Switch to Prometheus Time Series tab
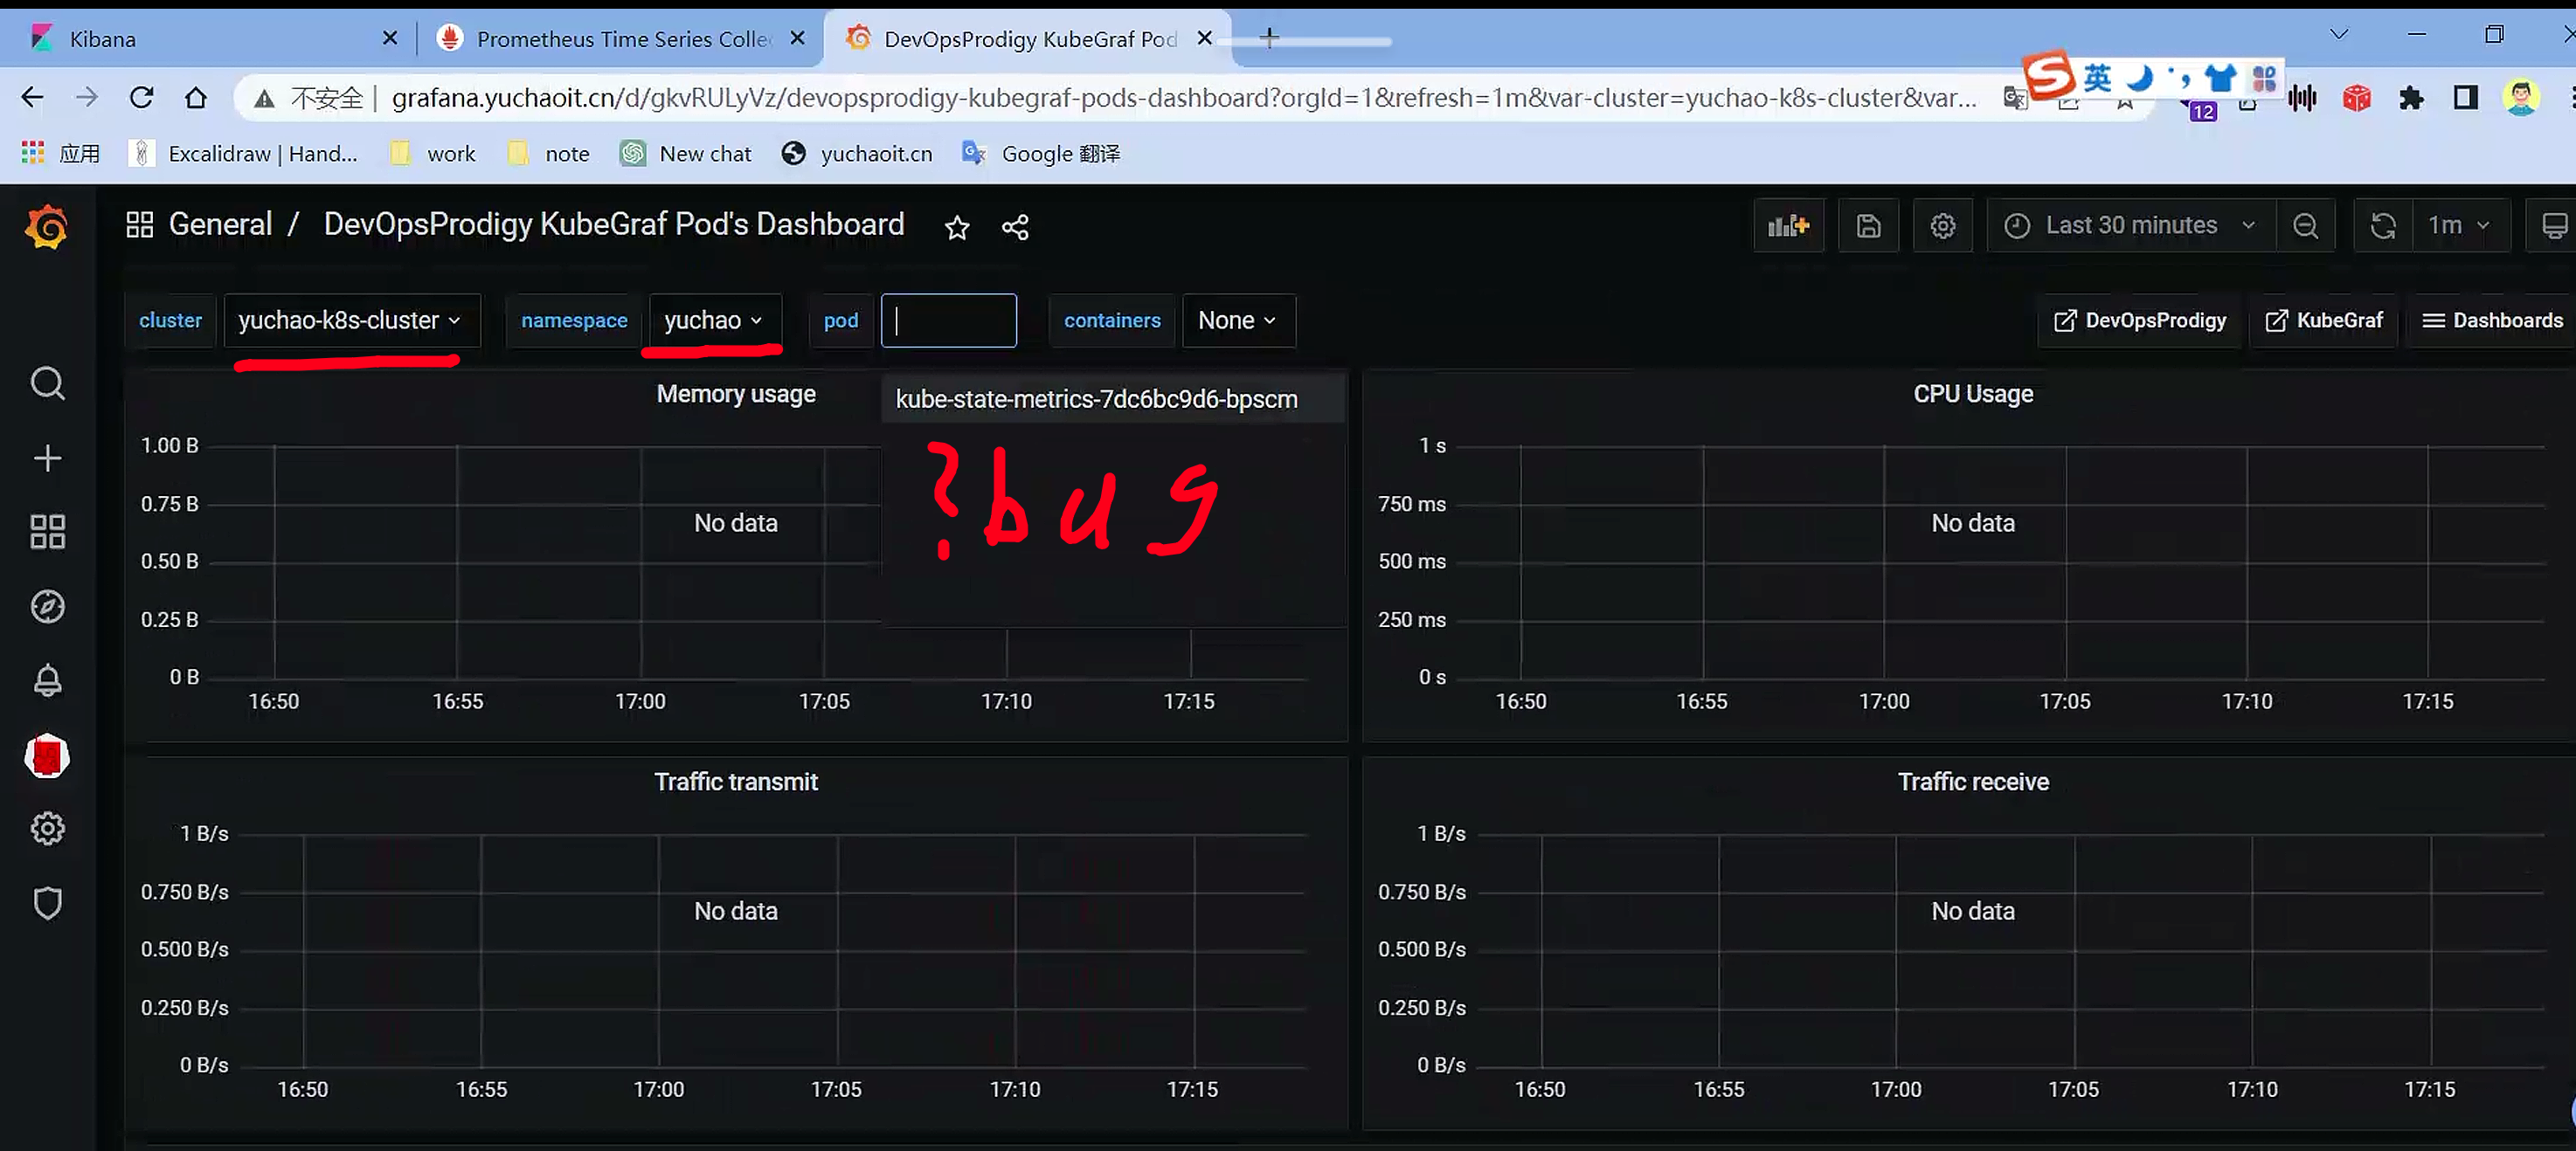 pos(621,39)
